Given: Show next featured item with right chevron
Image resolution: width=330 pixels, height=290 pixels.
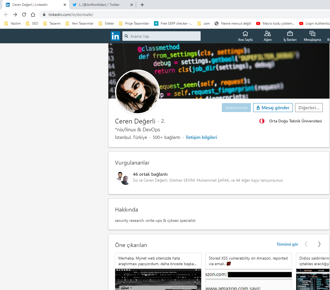Looking at the screenshot, I should [x=319, y=244].
